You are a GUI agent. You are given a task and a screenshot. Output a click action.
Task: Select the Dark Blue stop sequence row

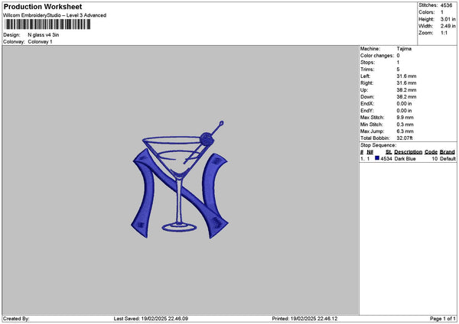pos(408,158)
